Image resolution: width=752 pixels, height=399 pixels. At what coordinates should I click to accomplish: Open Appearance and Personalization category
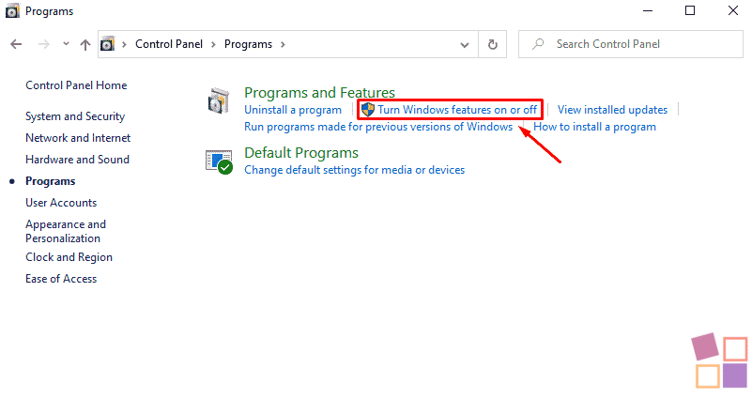[x=66, y=231]
